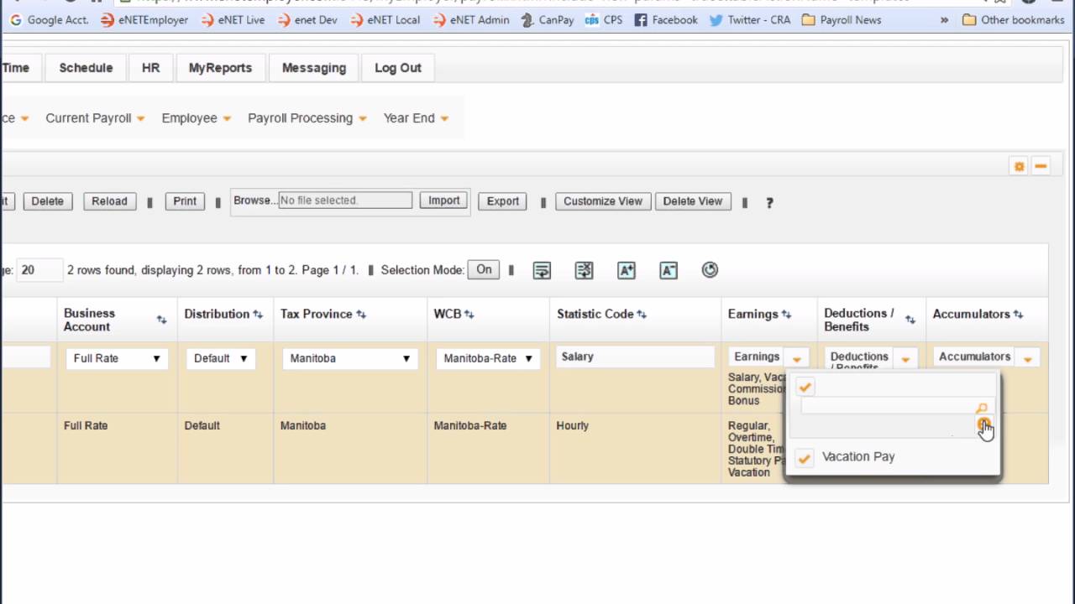The image size is (1075, 604).
Task: Expand the Accumulators dropdown
Action: (1027, 358)
